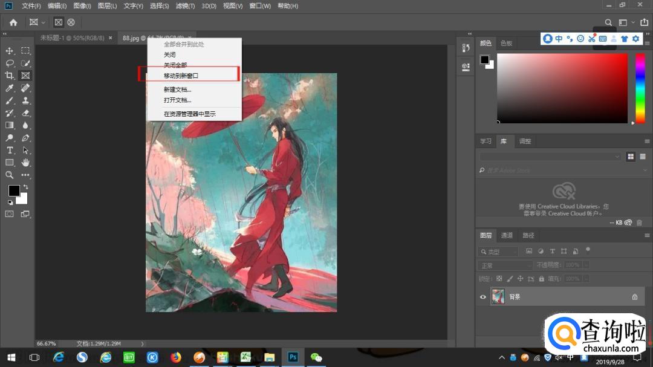Toggle visibility of 背景 layer
This screenshot has width=653, height=367.
(x=483, y=297)
